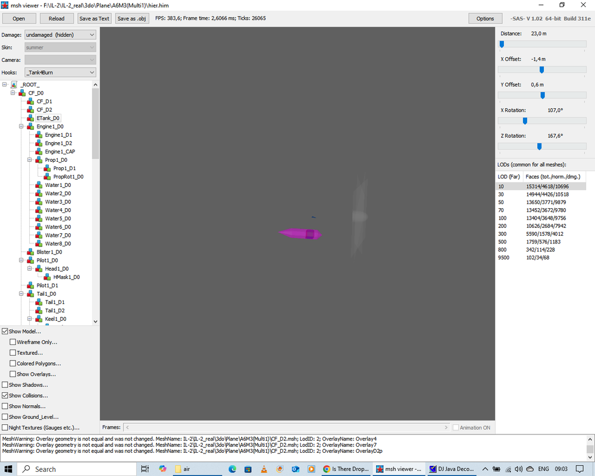
Task: Click the CF_D2 mesh icon
Action: [x=31, y=109]
